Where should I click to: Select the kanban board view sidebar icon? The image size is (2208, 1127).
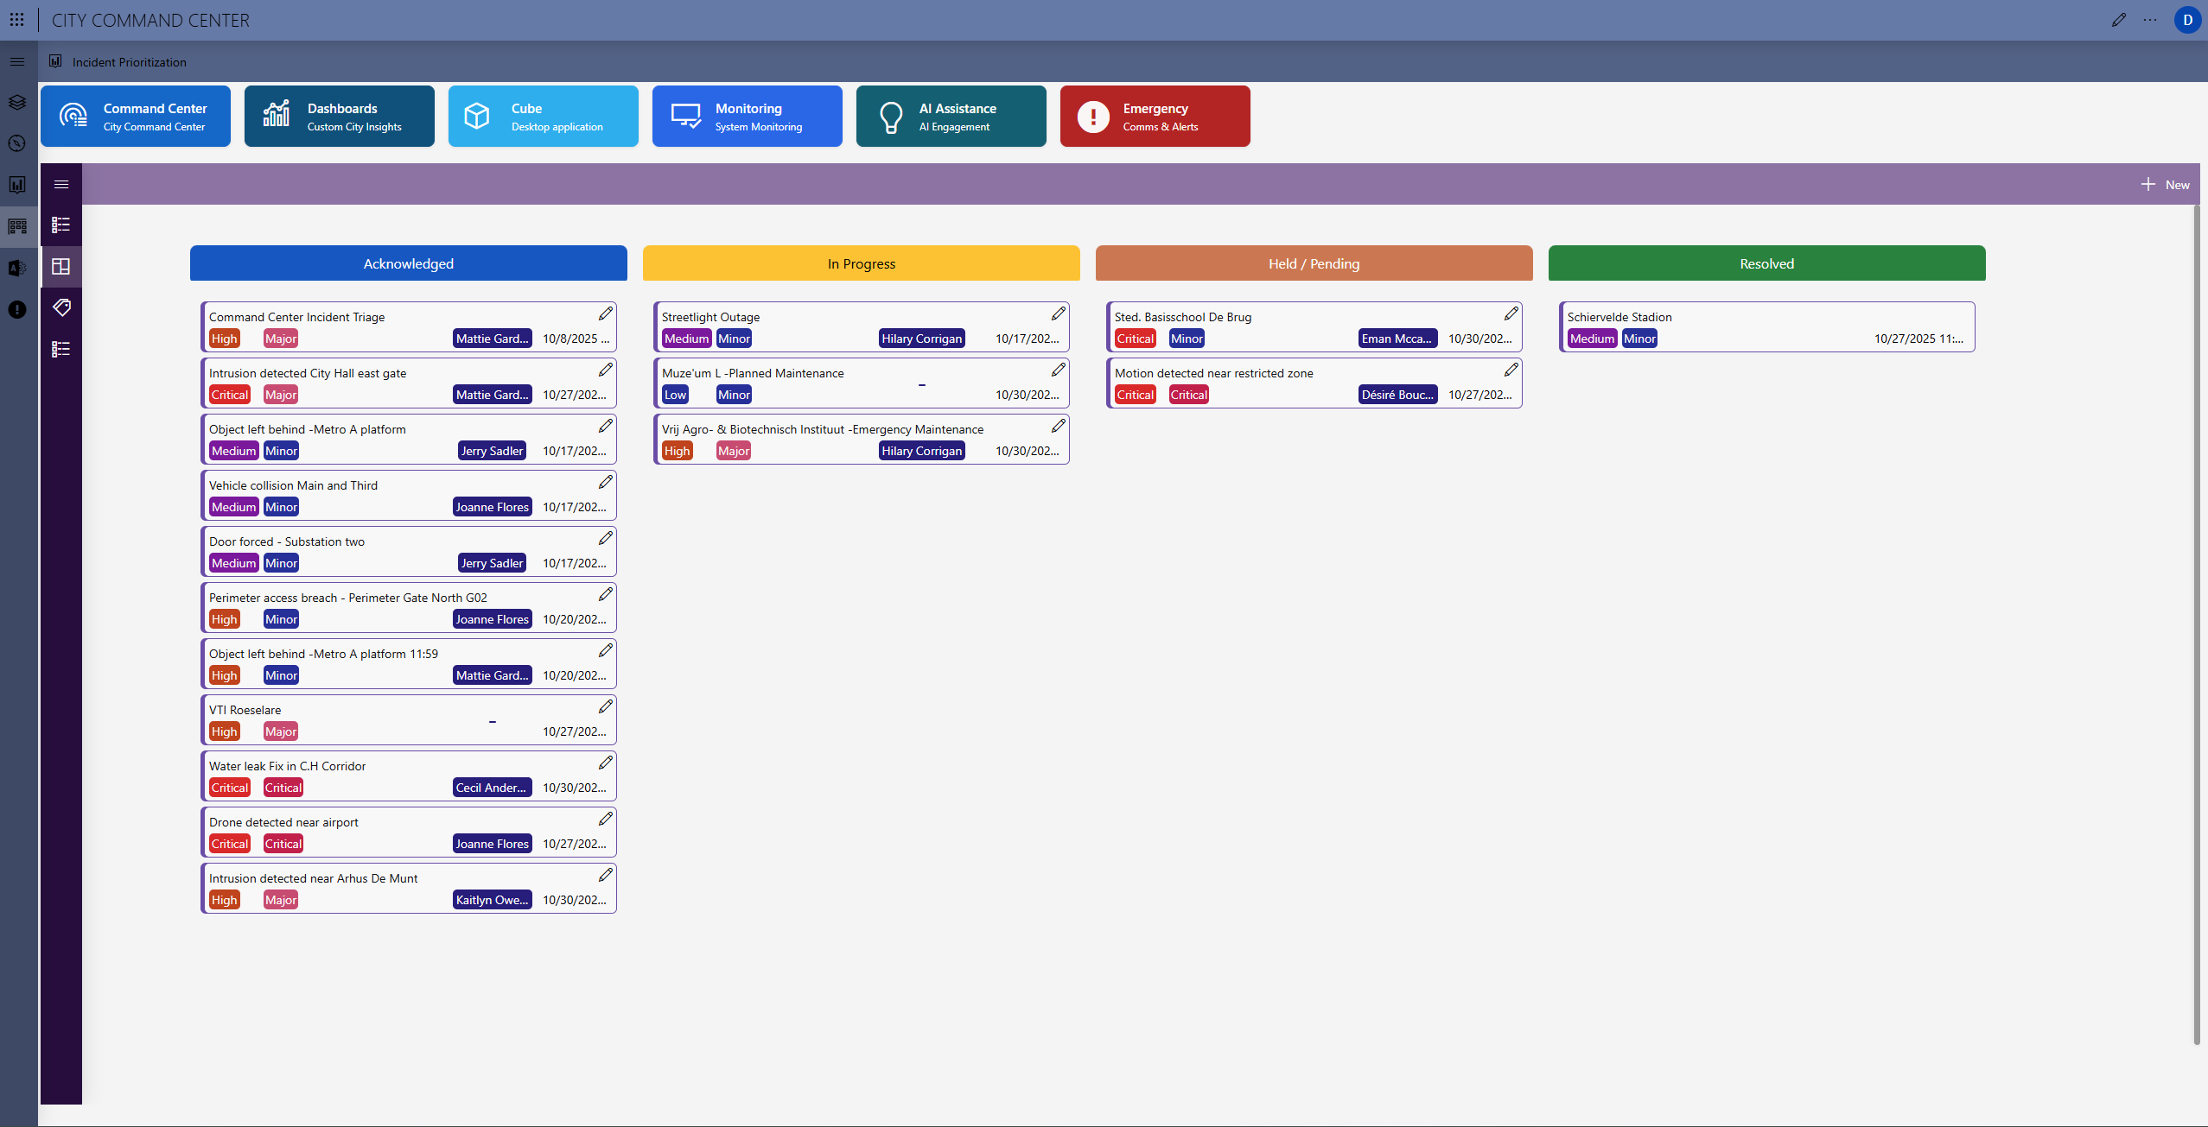tap(60, 267)
